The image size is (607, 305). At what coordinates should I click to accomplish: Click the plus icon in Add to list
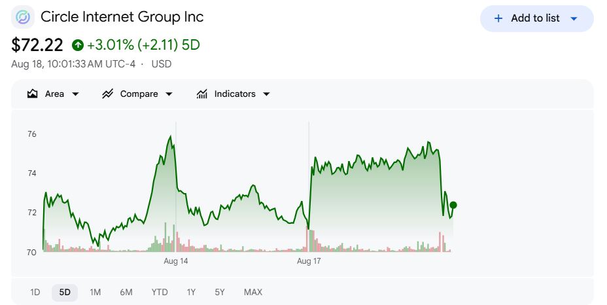pos(498,18)
